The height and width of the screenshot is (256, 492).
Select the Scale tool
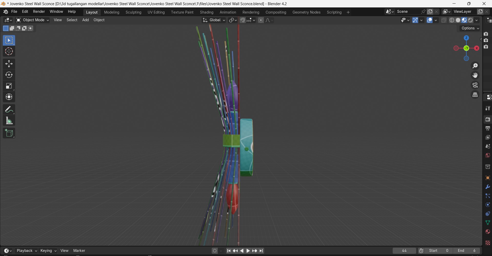point(9,86)
